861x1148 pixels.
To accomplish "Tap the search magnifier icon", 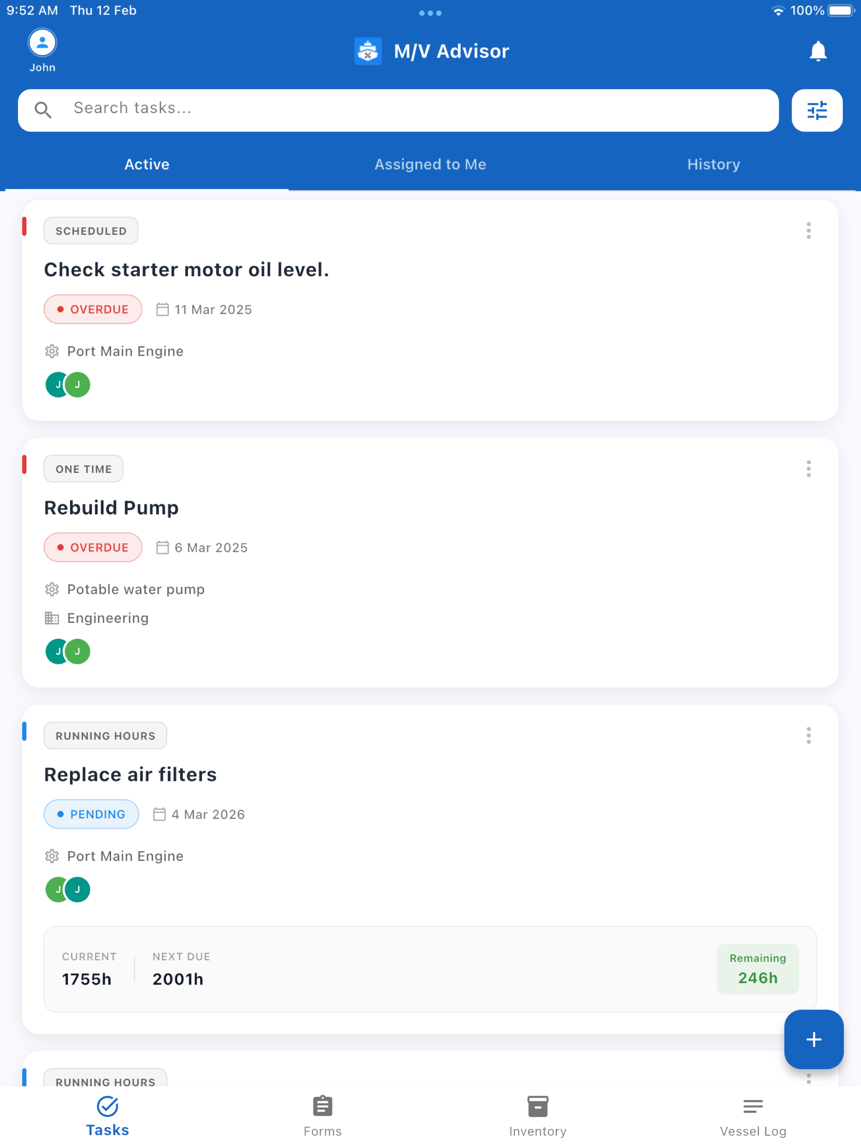I will 43,110.
